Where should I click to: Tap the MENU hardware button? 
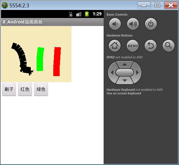(x=133, y=46)
